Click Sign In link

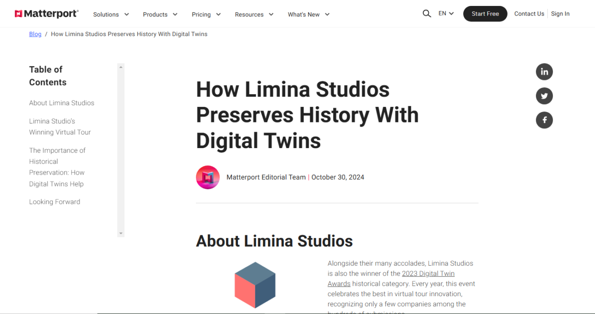[560, 14]
